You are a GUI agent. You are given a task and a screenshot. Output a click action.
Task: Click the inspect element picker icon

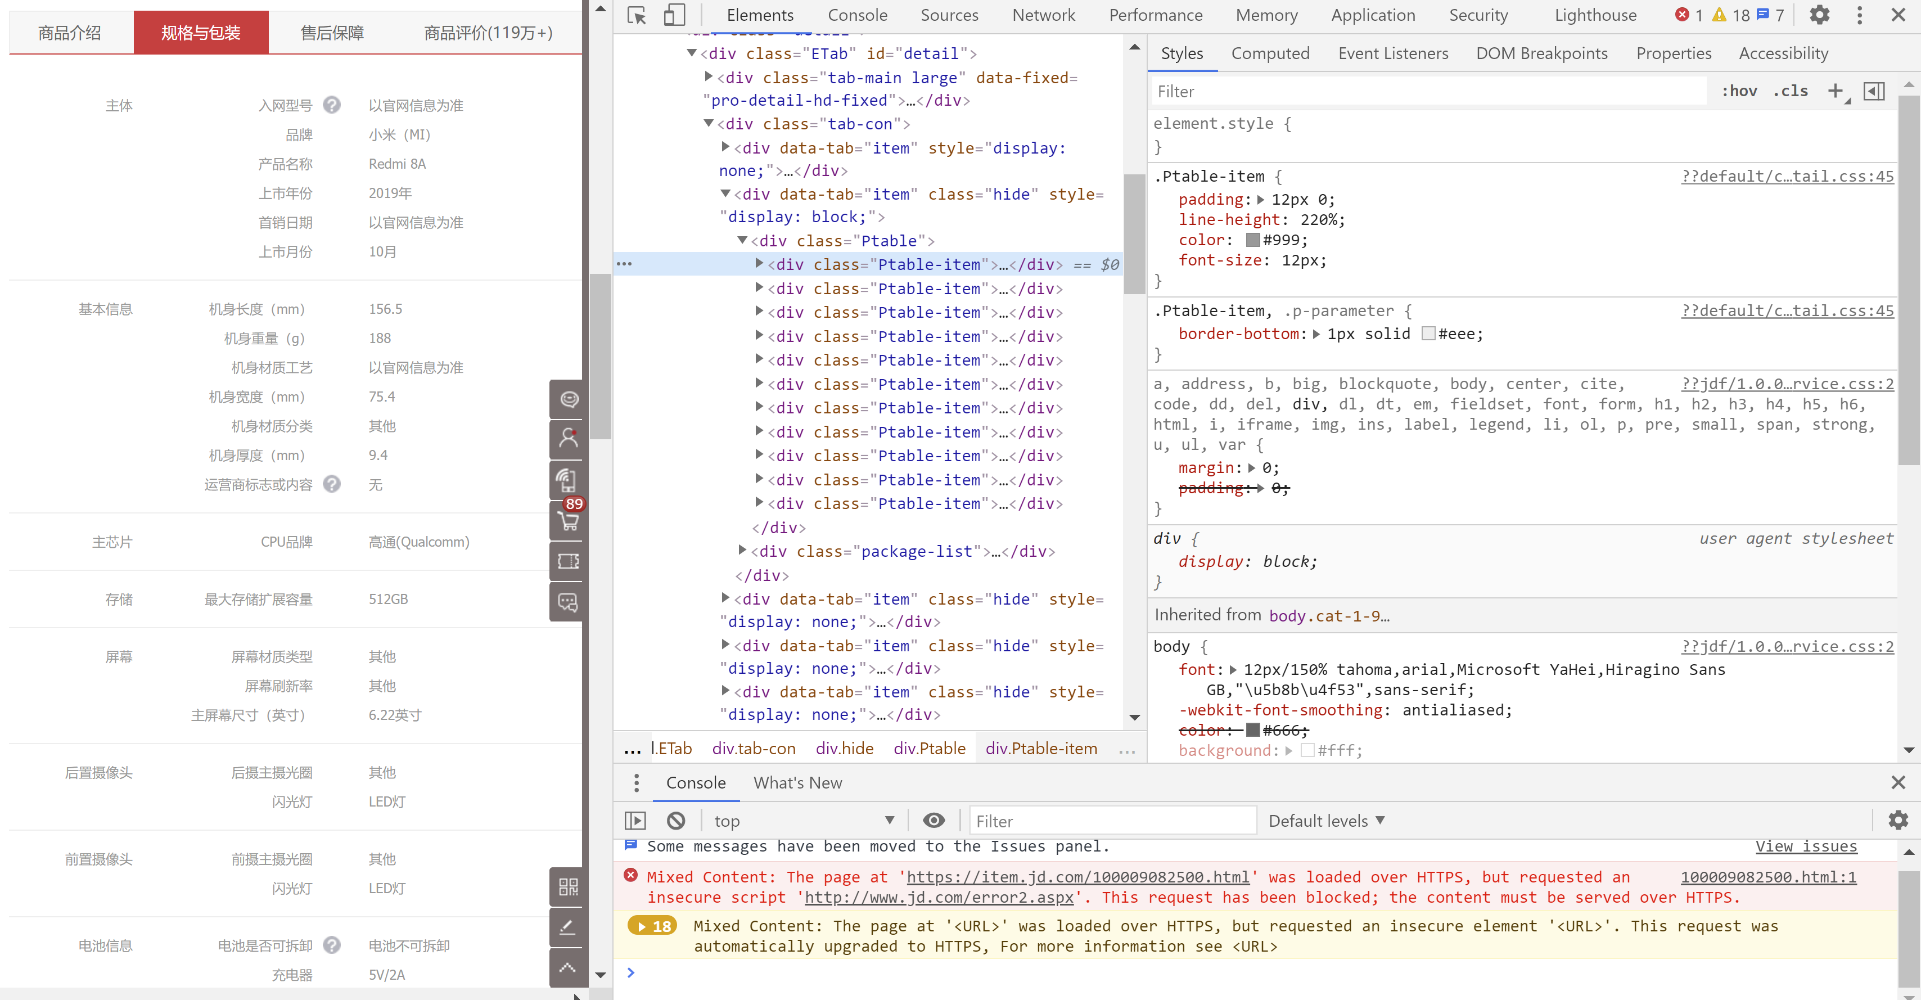pos(636,15)
